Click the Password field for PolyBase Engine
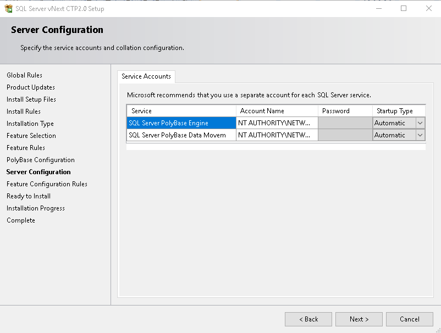 345,123
